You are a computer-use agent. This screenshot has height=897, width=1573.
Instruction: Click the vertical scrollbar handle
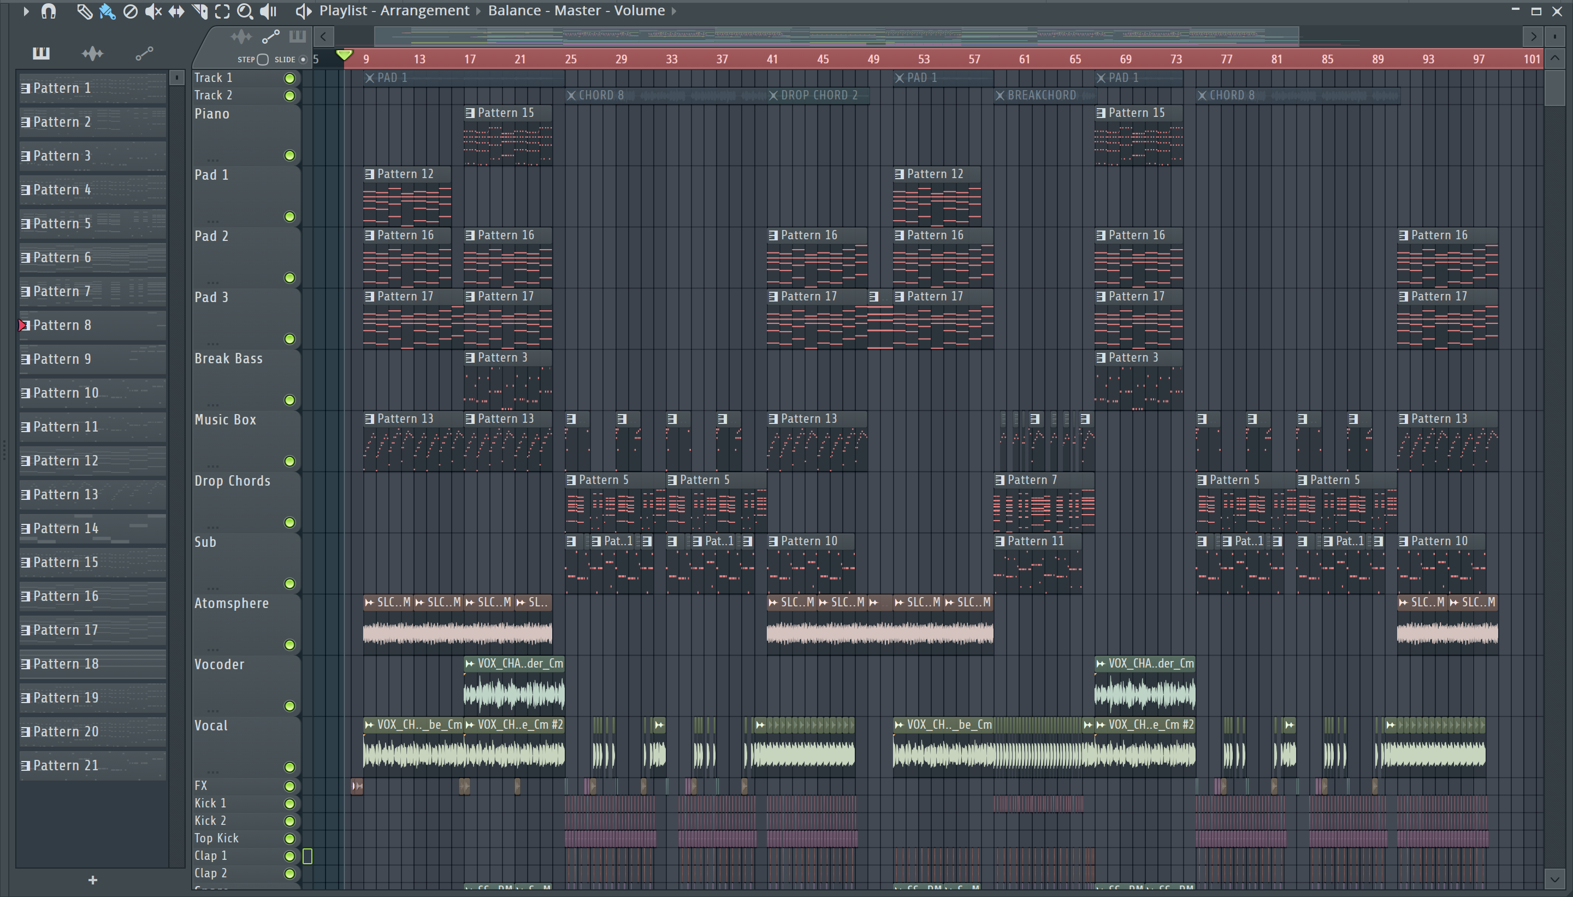(x=1555, y=87)
